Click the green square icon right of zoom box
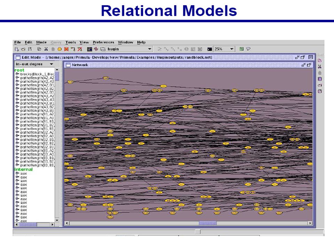Viewport: 334px width, 250px height. 241,49
